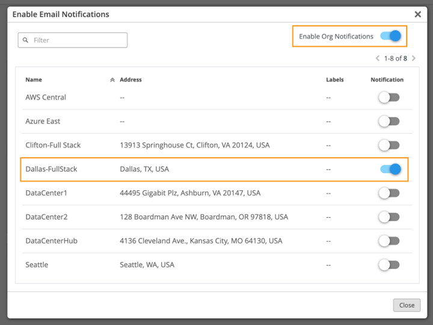Go to previous page arrow

[378, 58]
